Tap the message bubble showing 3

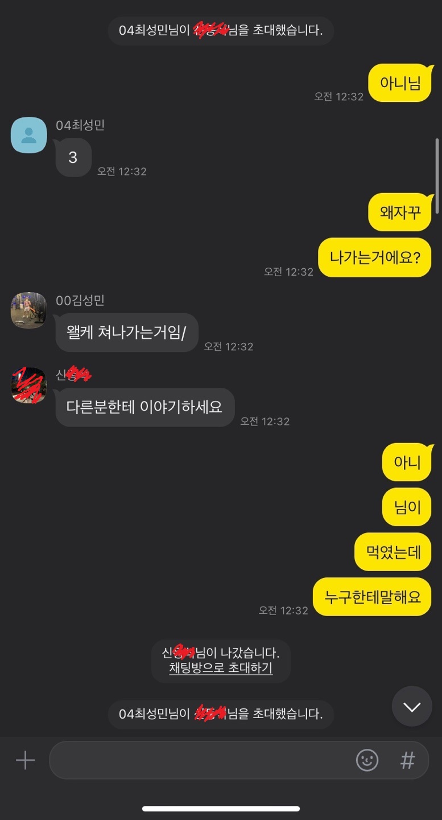73,157
